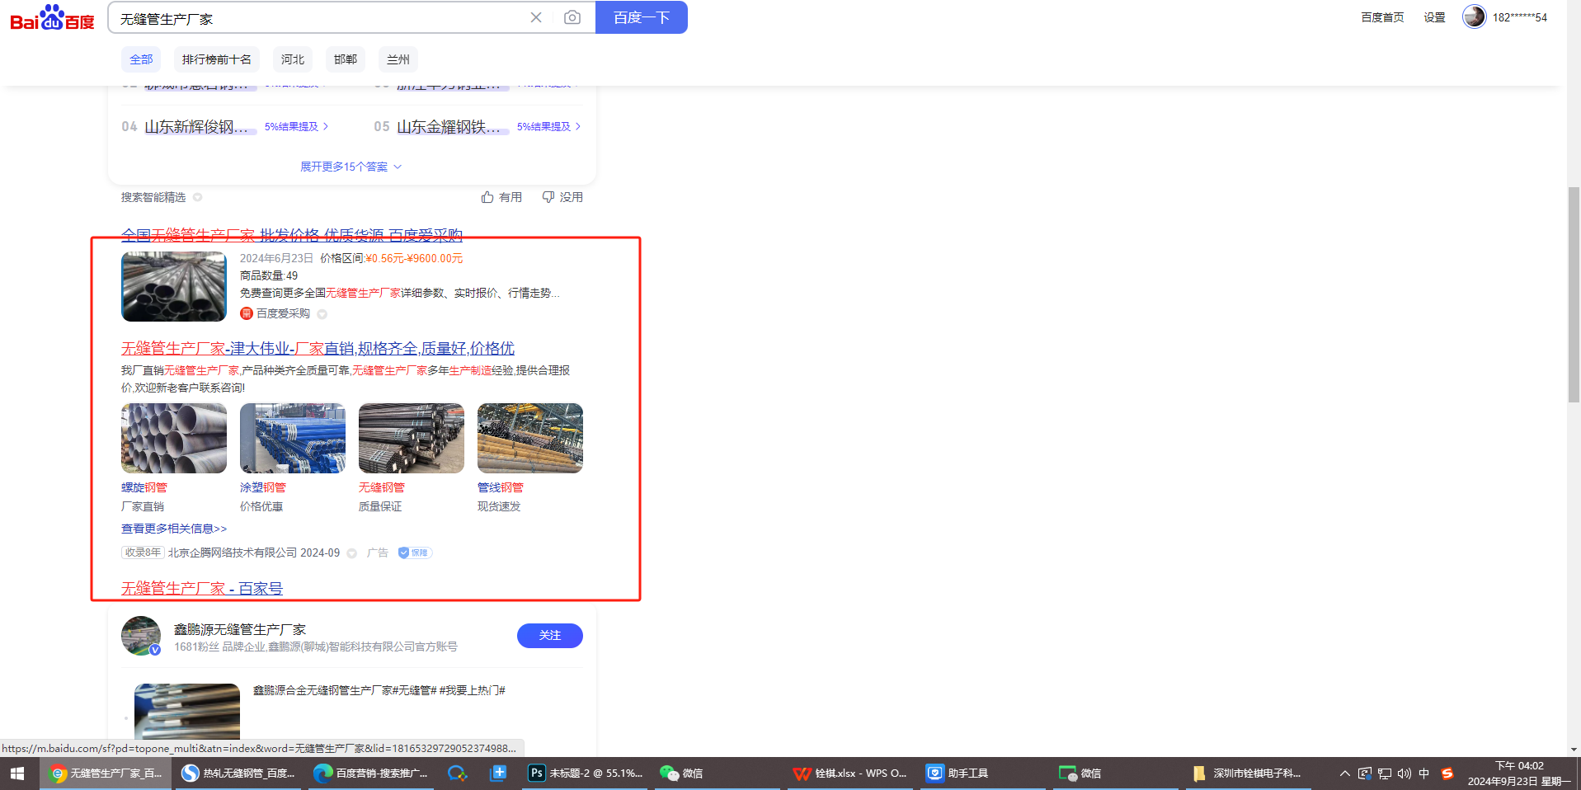1581x790 pixels.
Task: Open image search via the camera icon
Action: [572, 17]
